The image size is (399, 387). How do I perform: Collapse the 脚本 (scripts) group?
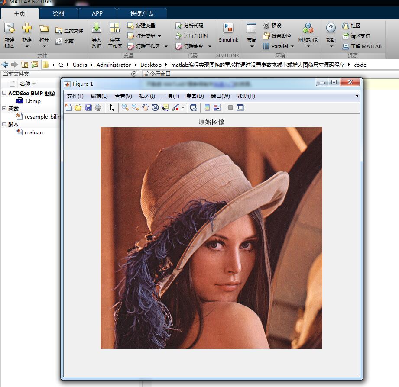click(x=4, y=124)
